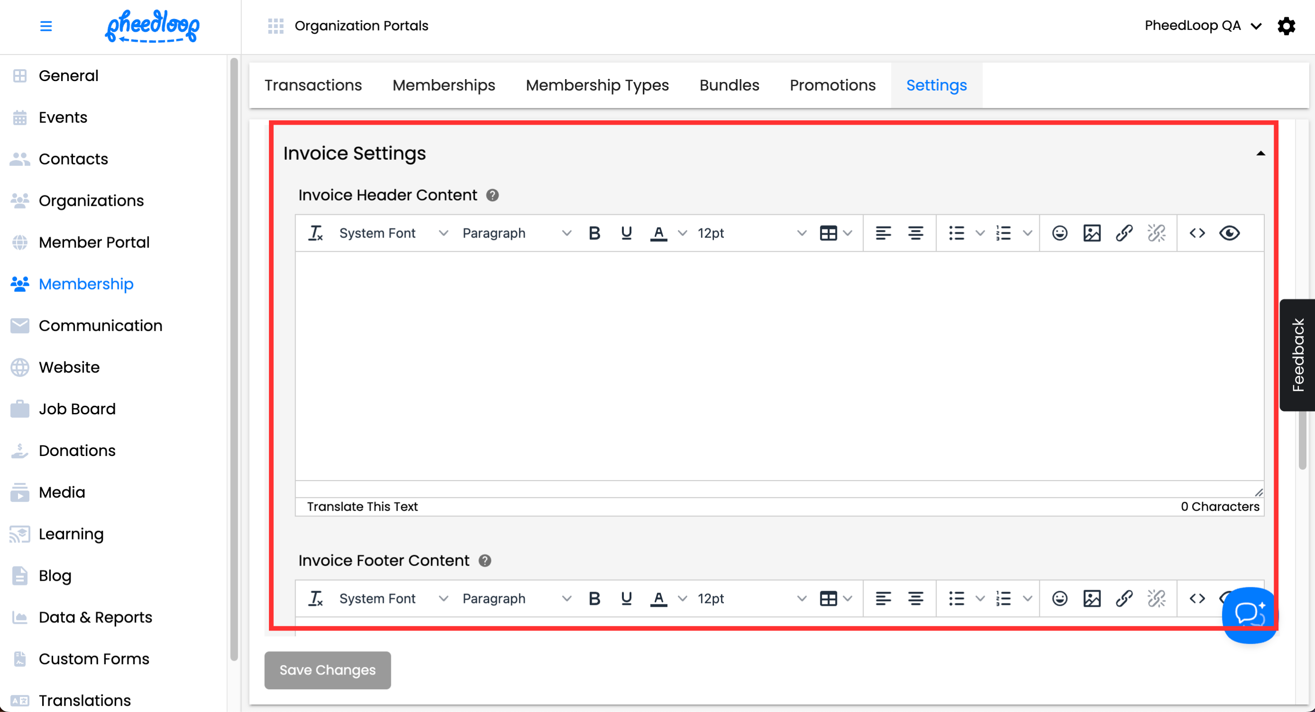Click inside the Invoice Header Content text area
The image size is (1315, 712).
tap(779, 365)
